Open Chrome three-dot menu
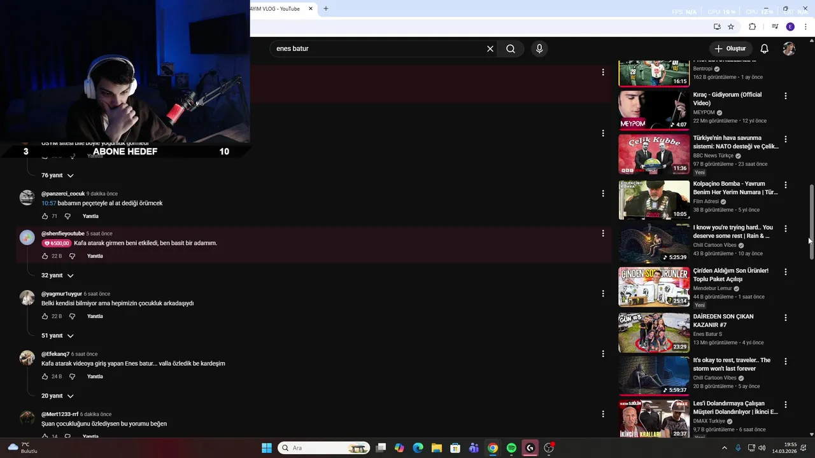 [806, 27]
